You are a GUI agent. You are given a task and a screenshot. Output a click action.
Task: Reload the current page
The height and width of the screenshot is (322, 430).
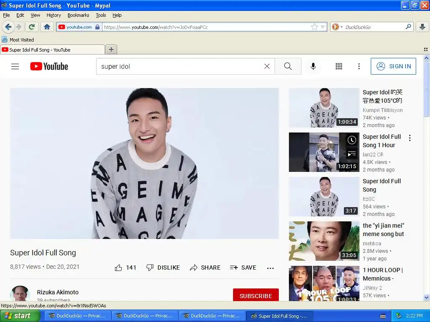[x=32, y=27]
